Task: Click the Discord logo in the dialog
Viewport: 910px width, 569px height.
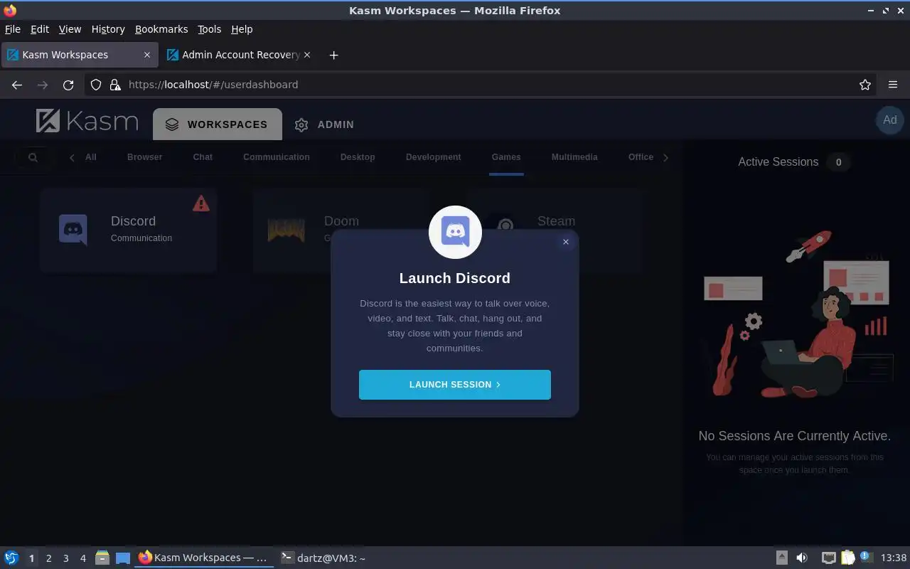Action: (456, 232)
